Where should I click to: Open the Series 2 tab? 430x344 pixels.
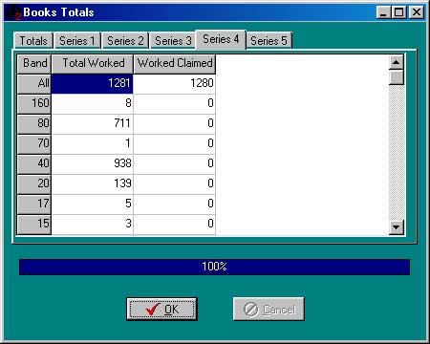pos(125,41)
